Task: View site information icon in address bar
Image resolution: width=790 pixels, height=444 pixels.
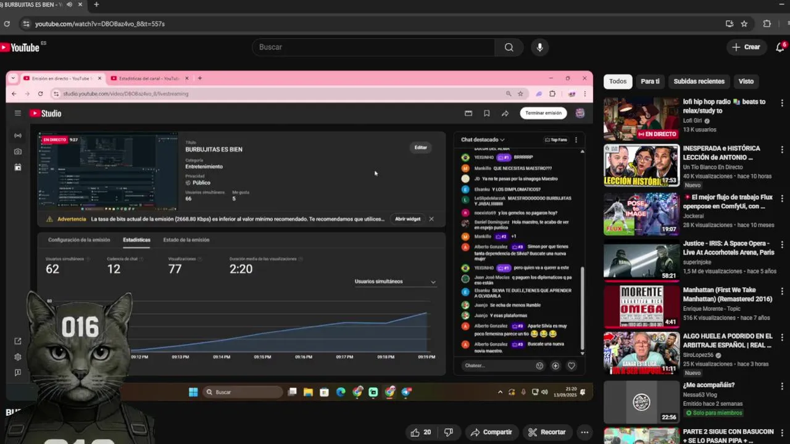Action: 25,23
